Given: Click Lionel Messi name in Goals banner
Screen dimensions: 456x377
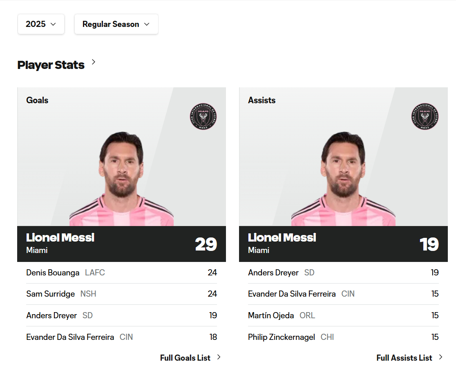Looking at the screenshot, I should (x=60, y=237).
